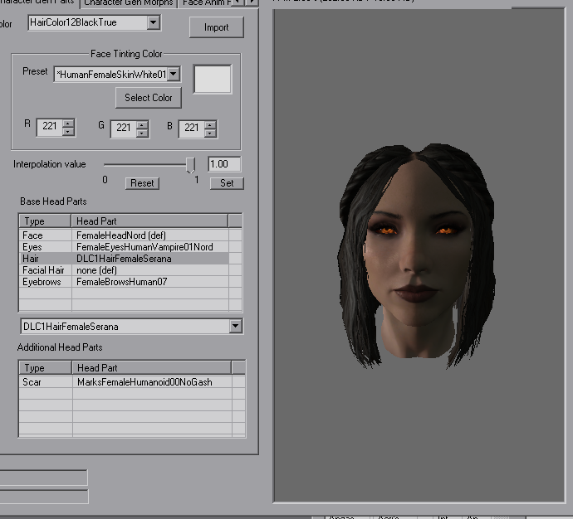573x519 pixels.
Task: Click the tab strip left scroll arrow
Action: click(x=239, y=2)
